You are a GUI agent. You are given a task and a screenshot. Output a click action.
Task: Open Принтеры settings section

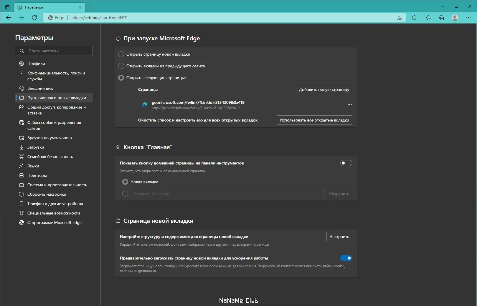tap(54, 175)
